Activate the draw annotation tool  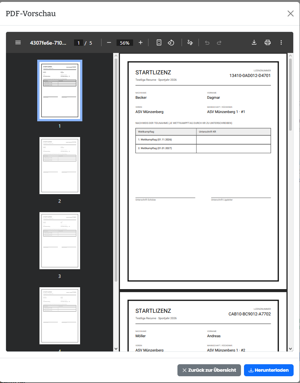pyautogui.click(x=190, y=42)
